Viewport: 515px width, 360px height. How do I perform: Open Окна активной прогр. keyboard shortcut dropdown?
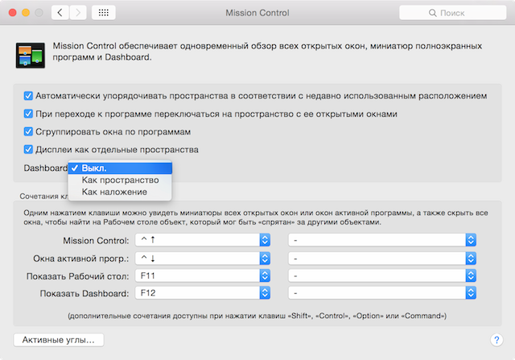pyautogui.click(x=203, y=259)
